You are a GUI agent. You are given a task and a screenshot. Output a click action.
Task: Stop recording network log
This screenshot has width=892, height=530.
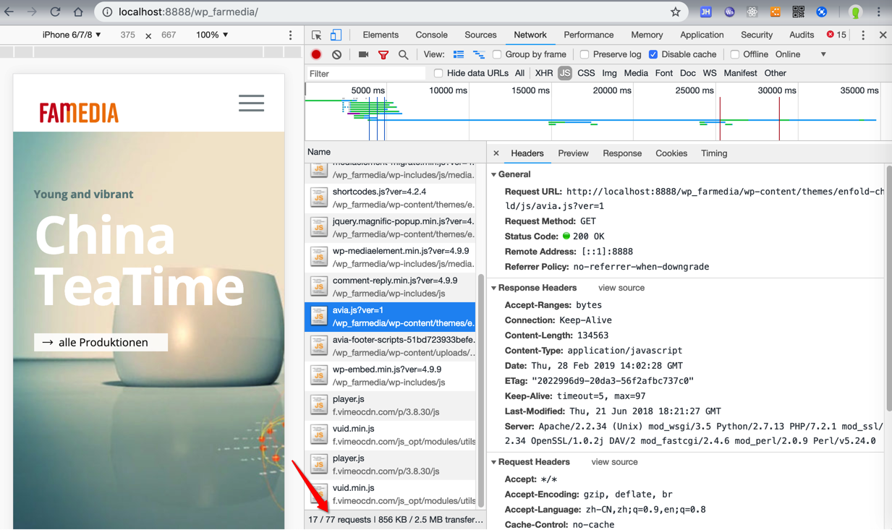[x=316, y=55]
